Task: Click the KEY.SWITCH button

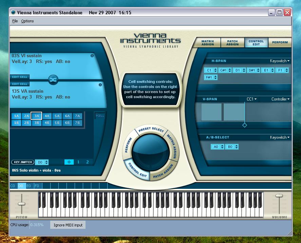Action: point(23,162)
